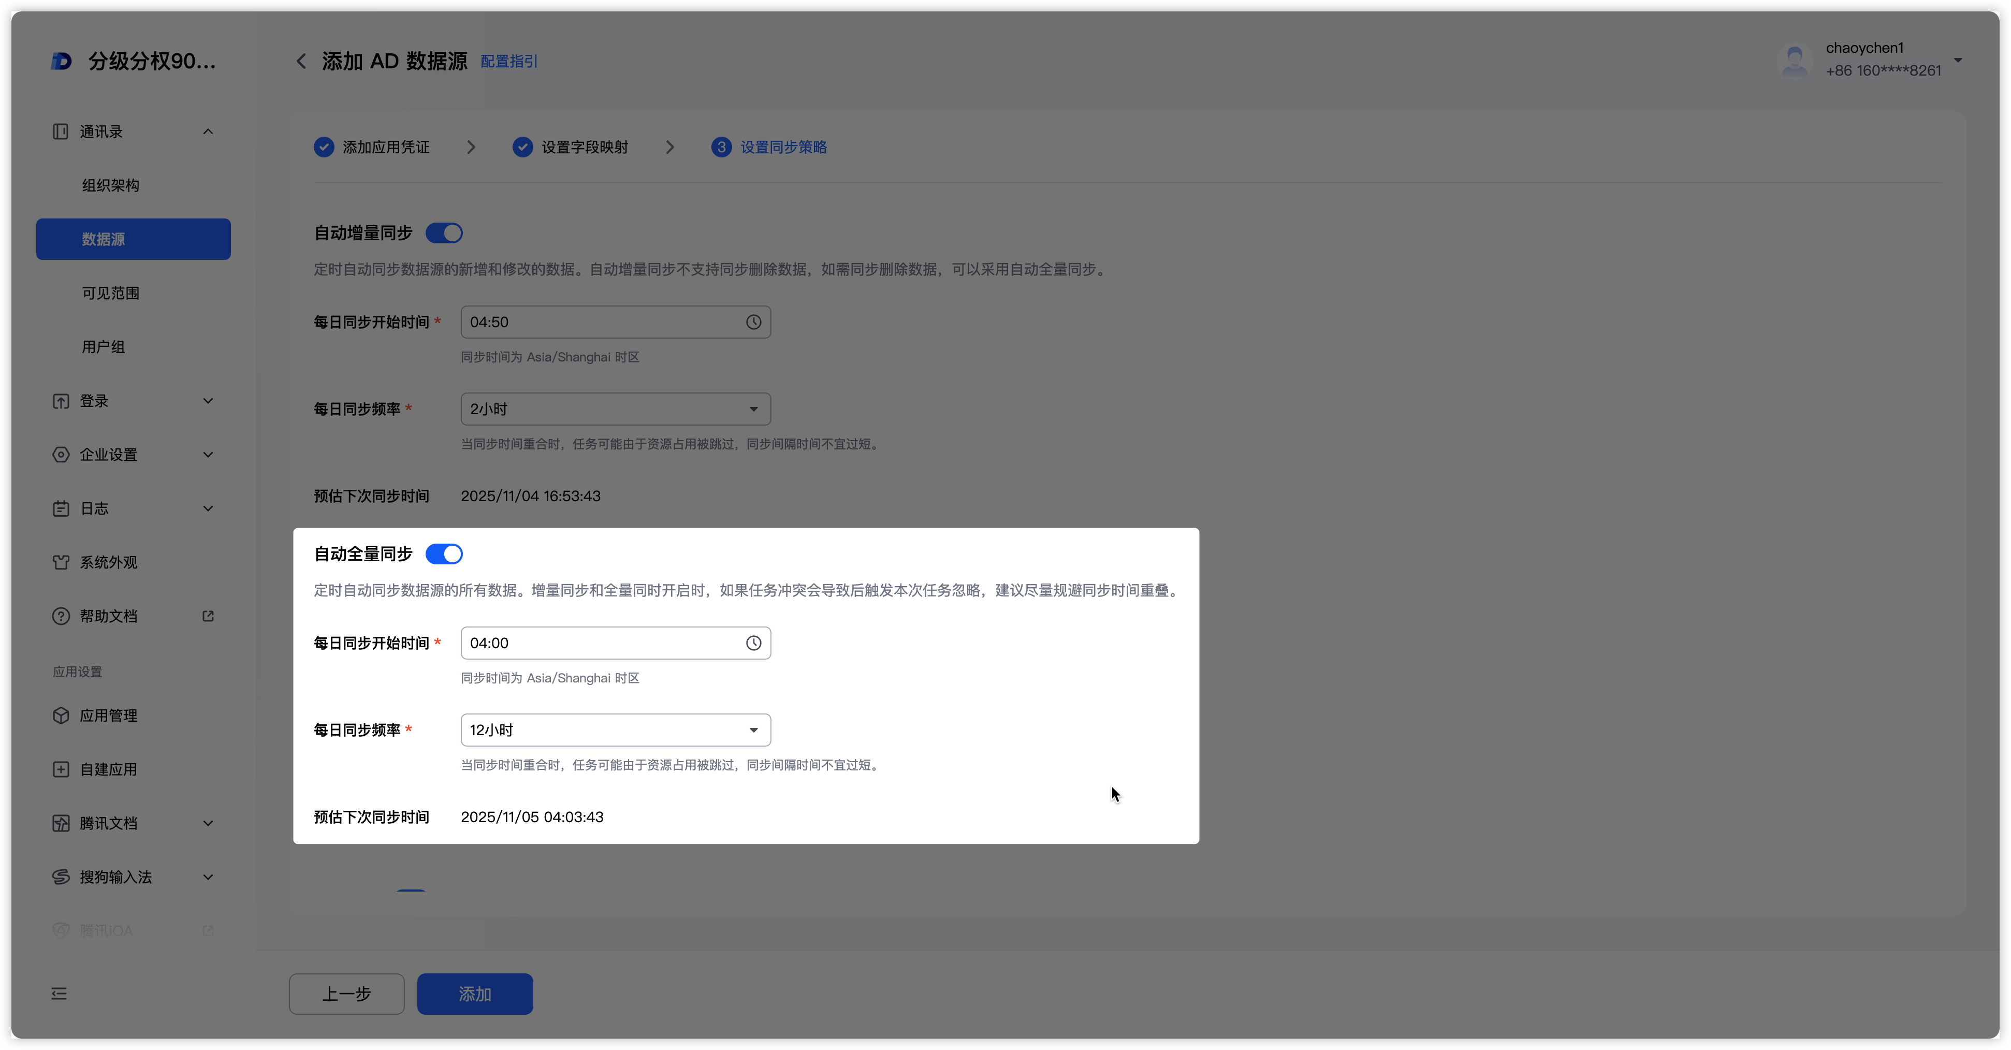Go to the 设置字段映射 step
Image resolution: width=2011 pixels, height=1050 pixels.
click(584, 148)
